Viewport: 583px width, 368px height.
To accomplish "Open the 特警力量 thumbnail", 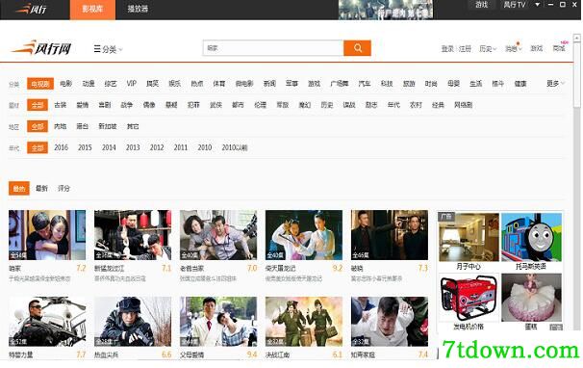I will 47,322.
